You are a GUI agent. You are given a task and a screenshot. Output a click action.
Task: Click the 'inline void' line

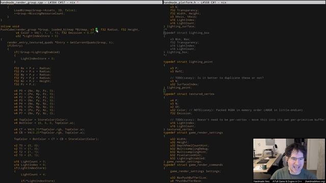pos(10,26)
